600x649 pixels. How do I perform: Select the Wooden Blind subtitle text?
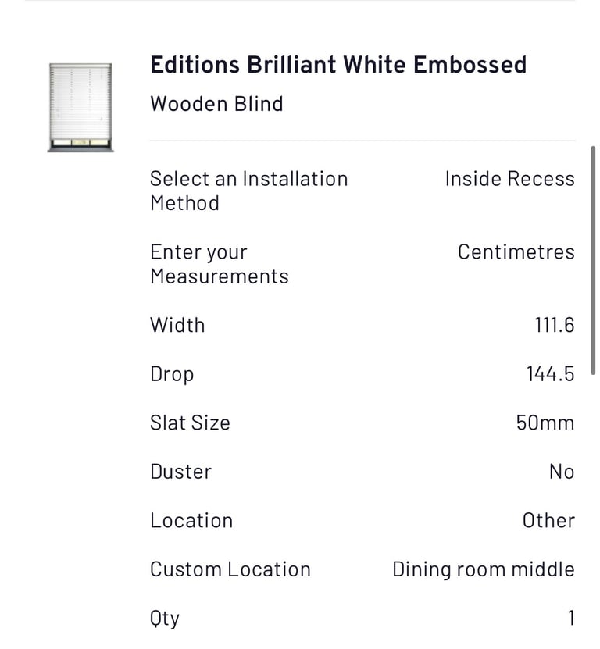(x=216, y=103)
